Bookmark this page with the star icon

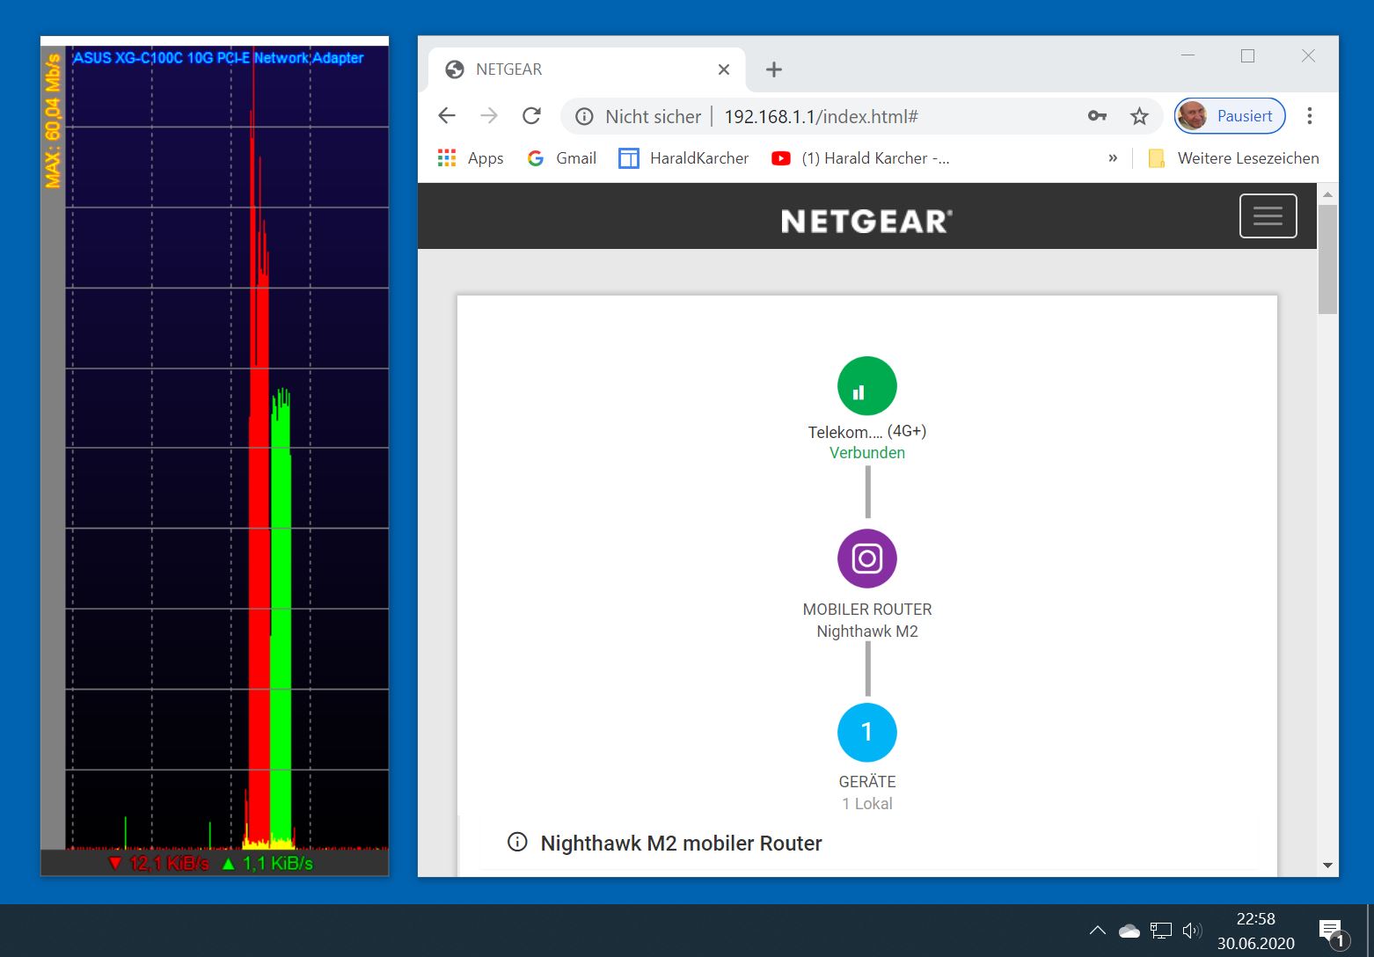[x=1139, y=116]
